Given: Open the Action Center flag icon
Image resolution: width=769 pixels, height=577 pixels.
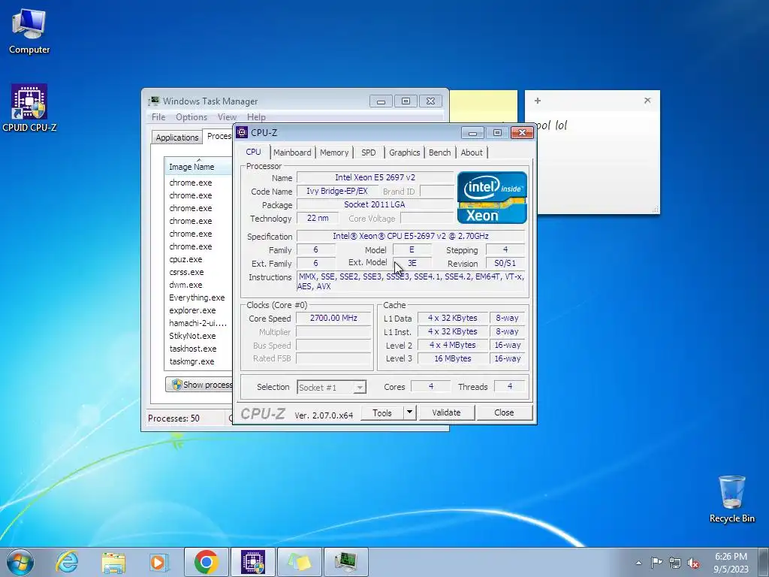Looking at the screenshot, I should pos(656,562).
